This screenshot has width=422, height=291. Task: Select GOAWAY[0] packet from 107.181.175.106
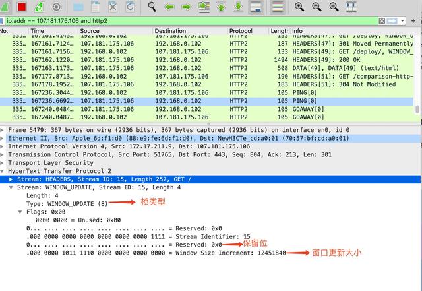[x=206, y=109]
